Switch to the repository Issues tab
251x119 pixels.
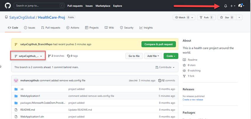(x=30, y=28)
